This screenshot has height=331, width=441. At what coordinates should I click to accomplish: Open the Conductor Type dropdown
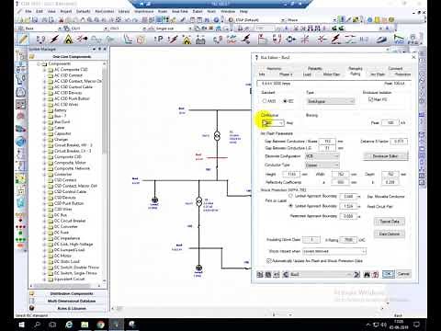[322, 165]
